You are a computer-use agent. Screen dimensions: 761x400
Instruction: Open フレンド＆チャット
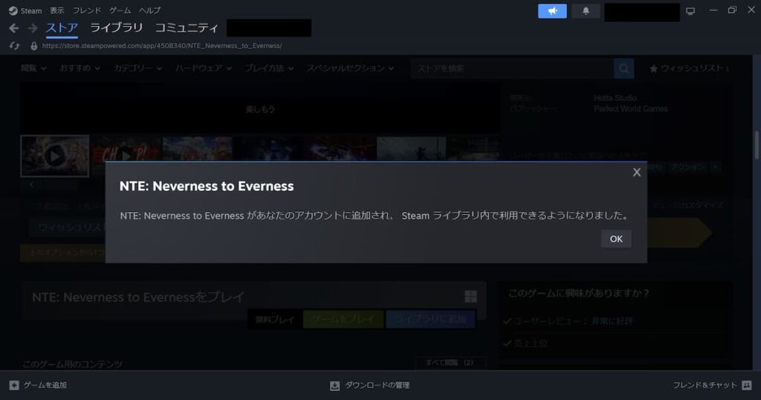tap(712, 385)
